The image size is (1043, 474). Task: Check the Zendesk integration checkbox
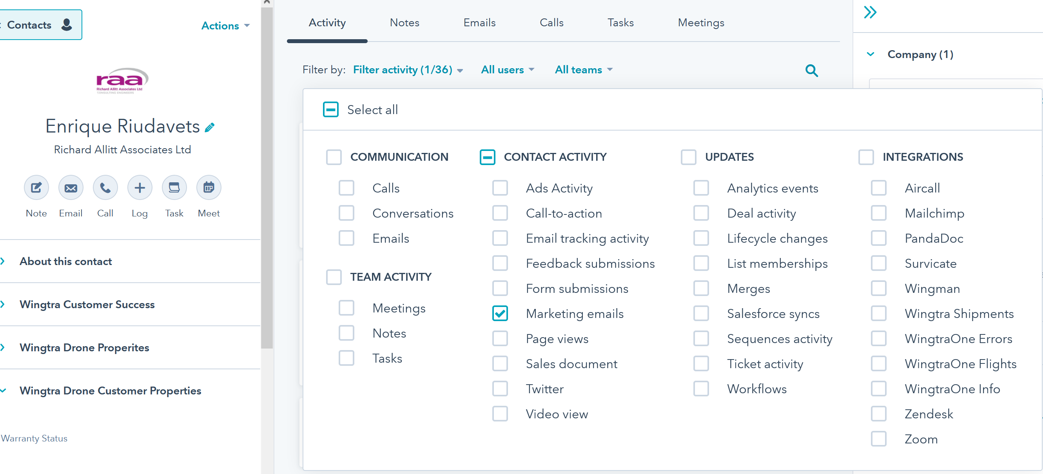click(878, 414)
